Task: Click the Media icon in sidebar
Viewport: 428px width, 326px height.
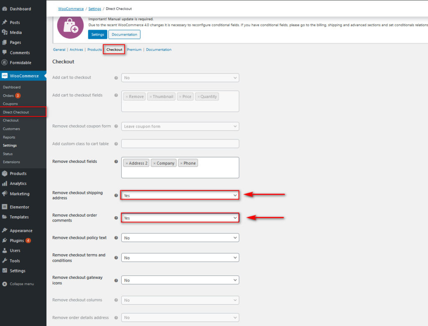Action: [4, 32]
